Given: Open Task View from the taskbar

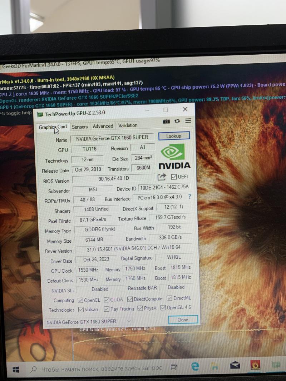Looking at the screenshot, I should [174, 367].
